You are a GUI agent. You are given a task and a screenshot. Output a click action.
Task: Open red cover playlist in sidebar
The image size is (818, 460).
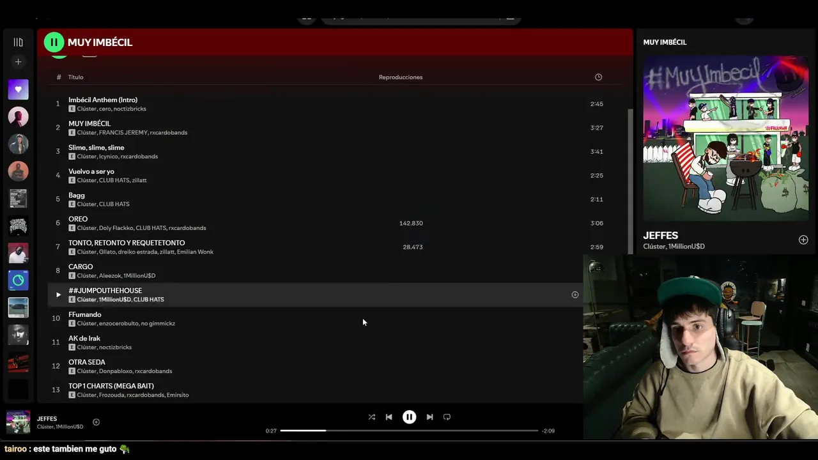click(x=18, y=362)
